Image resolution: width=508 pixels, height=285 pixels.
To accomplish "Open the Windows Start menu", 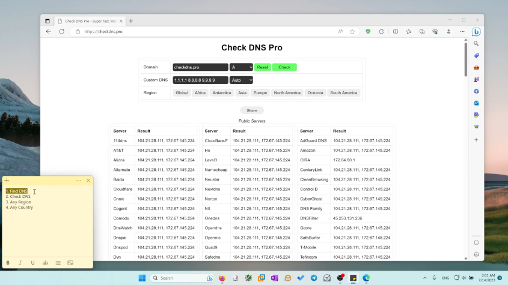I will click(x=142, y=278).
